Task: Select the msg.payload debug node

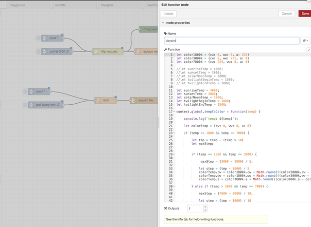Action: pyautogui.click(x=148, y=29)
